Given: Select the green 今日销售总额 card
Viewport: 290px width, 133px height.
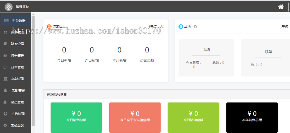Looking at the screenshot, I should click(x=76, y=118).
